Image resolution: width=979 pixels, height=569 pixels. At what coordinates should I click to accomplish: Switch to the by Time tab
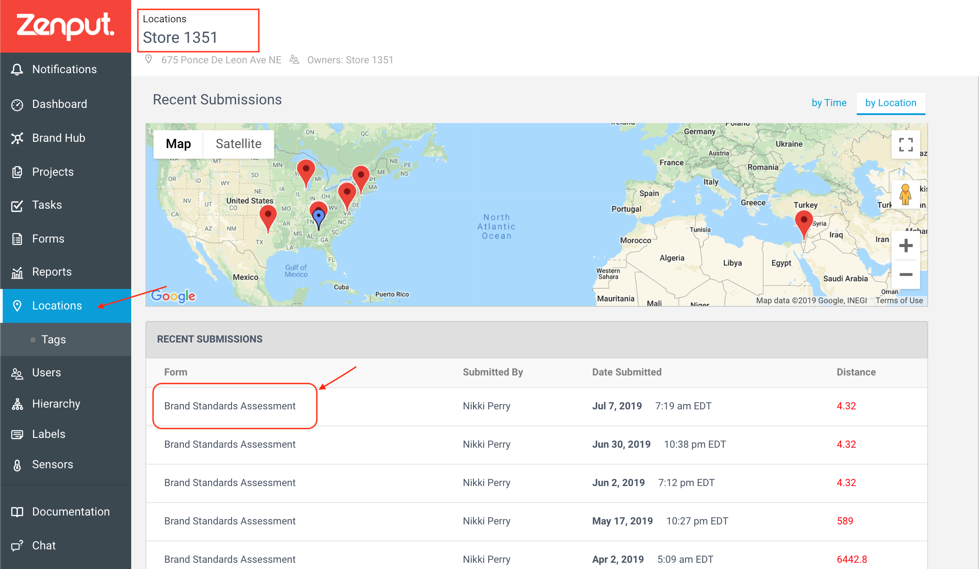tap(829, 103)
